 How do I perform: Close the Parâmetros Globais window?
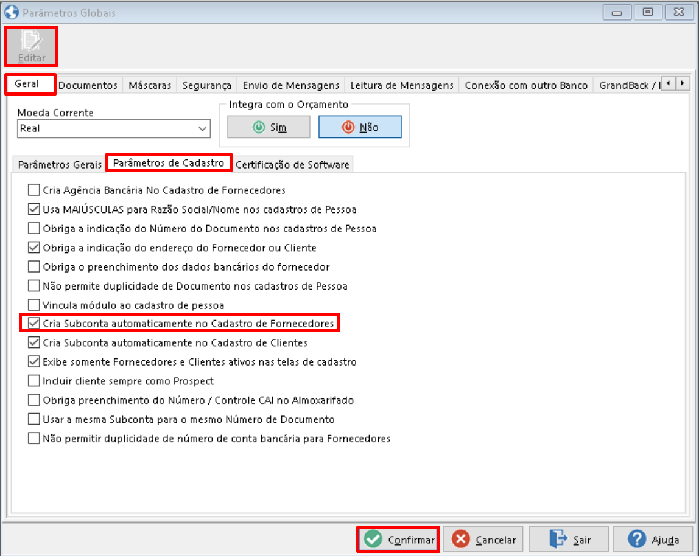click(679, 13)
